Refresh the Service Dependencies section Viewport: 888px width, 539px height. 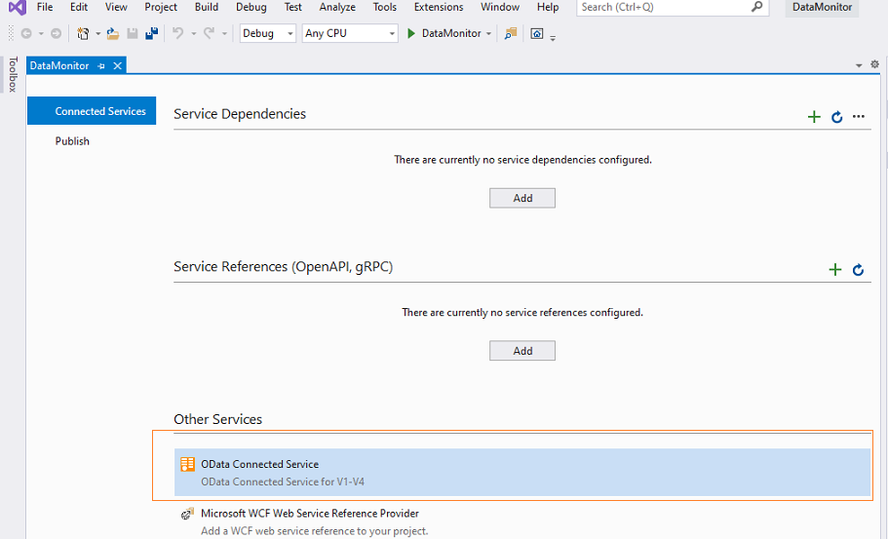(837, 117)
